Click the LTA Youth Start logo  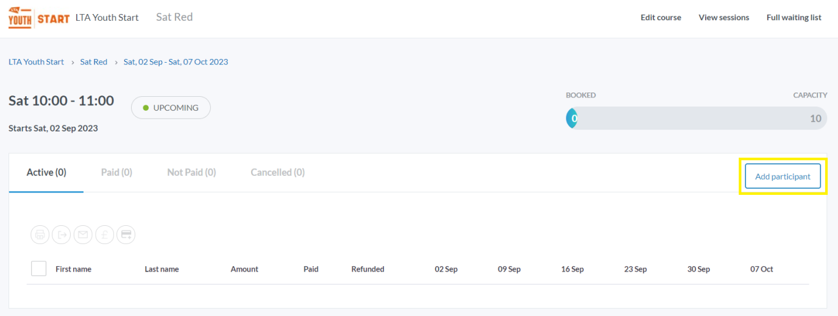click(39, 18)
